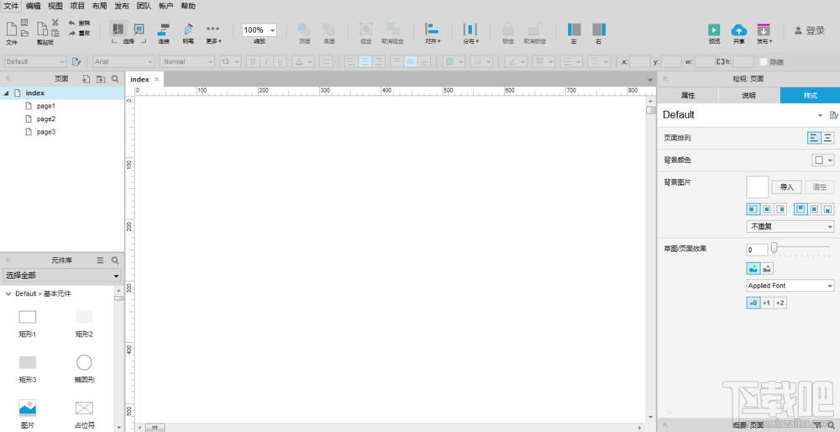This screenshot has height=432, width=840.
Task: Click the send to back icon (底层)
Action: [329, 29]
